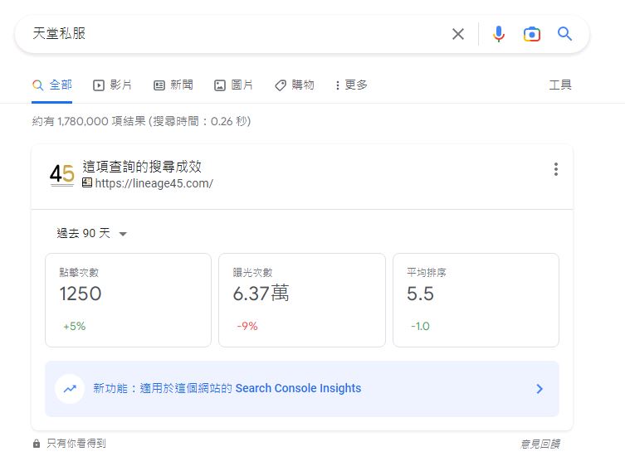Open image search via the camera icon
The image size is (625, 471).
tap(532, 34)
